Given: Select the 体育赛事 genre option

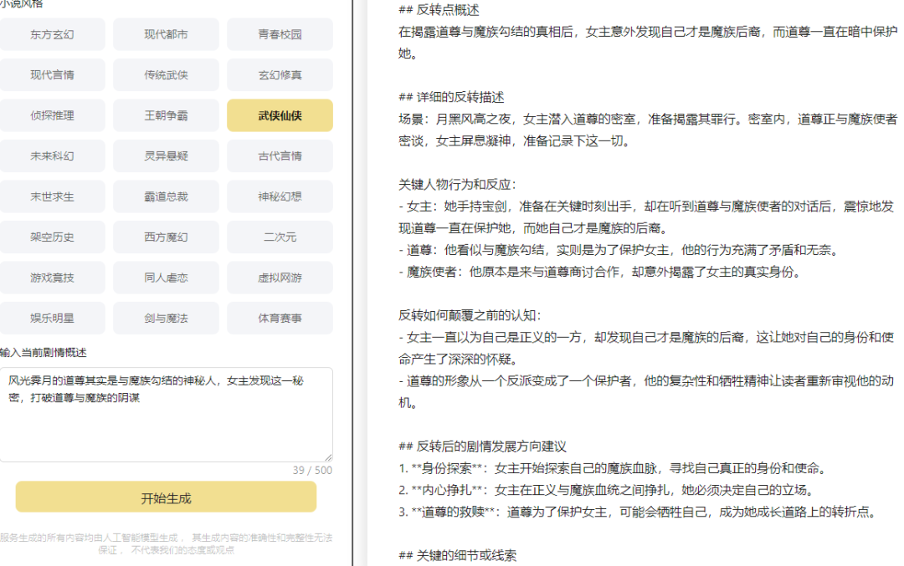Looking at the screenshot, I should click(280, 318).
